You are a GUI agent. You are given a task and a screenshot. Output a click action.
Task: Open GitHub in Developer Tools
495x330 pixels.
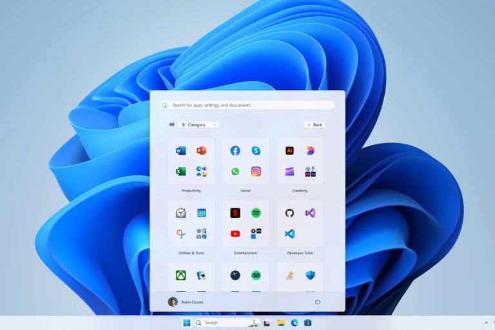coord(289,213)
